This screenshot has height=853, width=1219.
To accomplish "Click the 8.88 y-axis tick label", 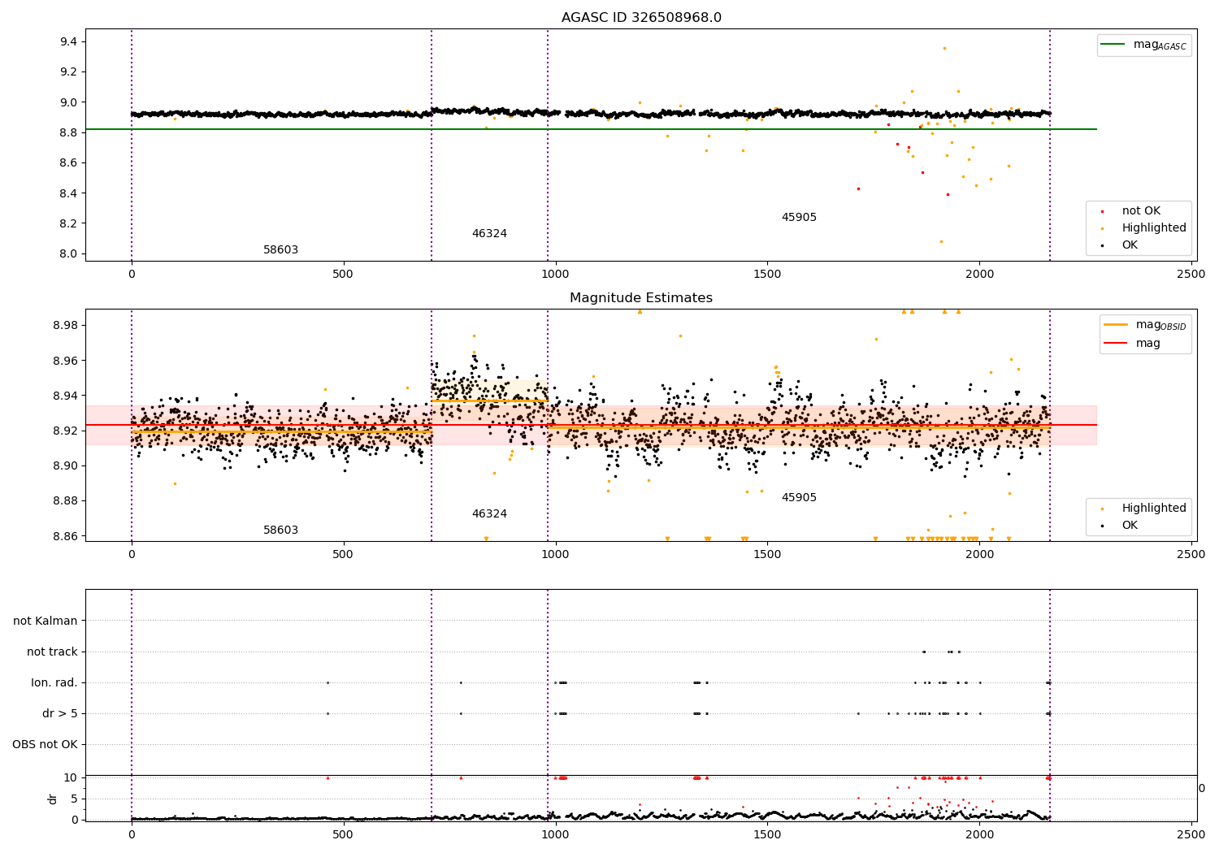I will (x=66, y=500).
